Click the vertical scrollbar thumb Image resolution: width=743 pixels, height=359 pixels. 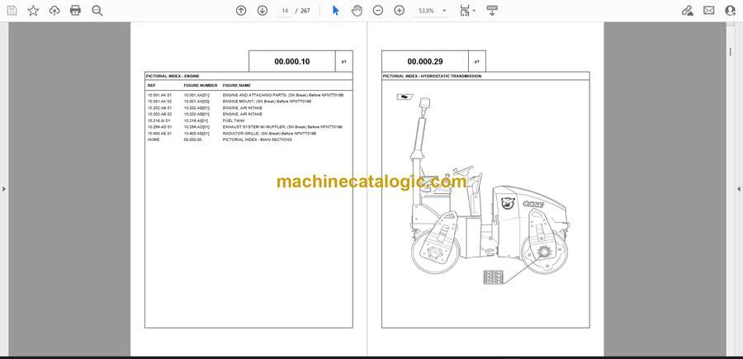coord(730,51)
